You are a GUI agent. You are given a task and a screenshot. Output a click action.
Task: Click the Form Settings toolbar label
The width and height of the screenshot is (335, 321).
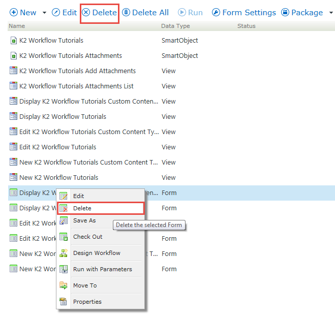click(249, 13)
